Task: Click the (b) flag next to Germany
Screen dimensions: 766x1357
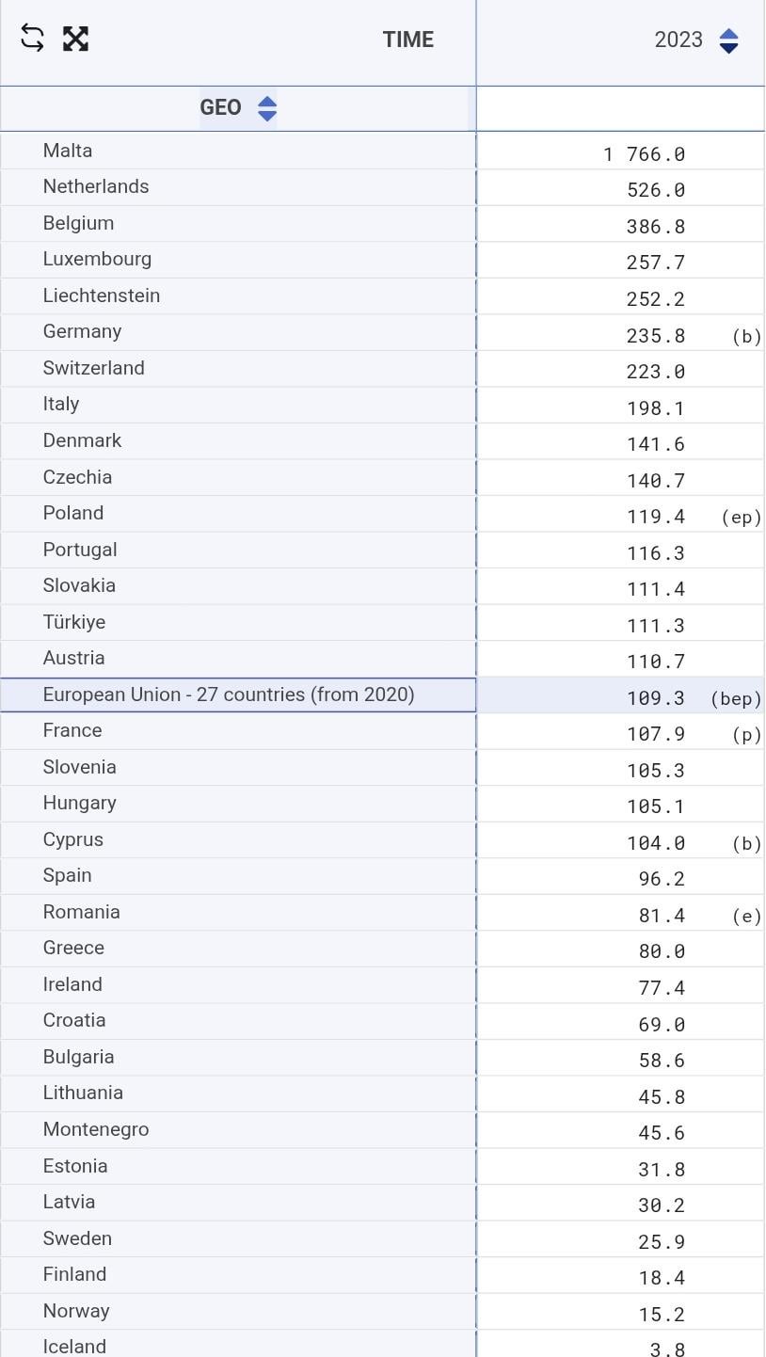Action: tap(746, 336)
